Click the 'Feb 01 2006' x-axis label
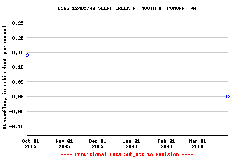Image resolution: width=237 pixels, height=158 pixels. (166, 144)
